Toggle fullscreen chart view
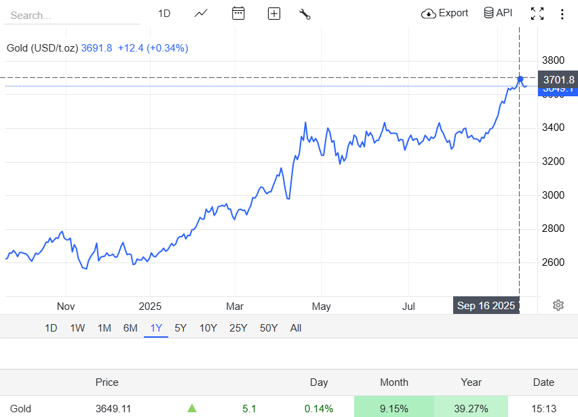 tap(537, 14)
